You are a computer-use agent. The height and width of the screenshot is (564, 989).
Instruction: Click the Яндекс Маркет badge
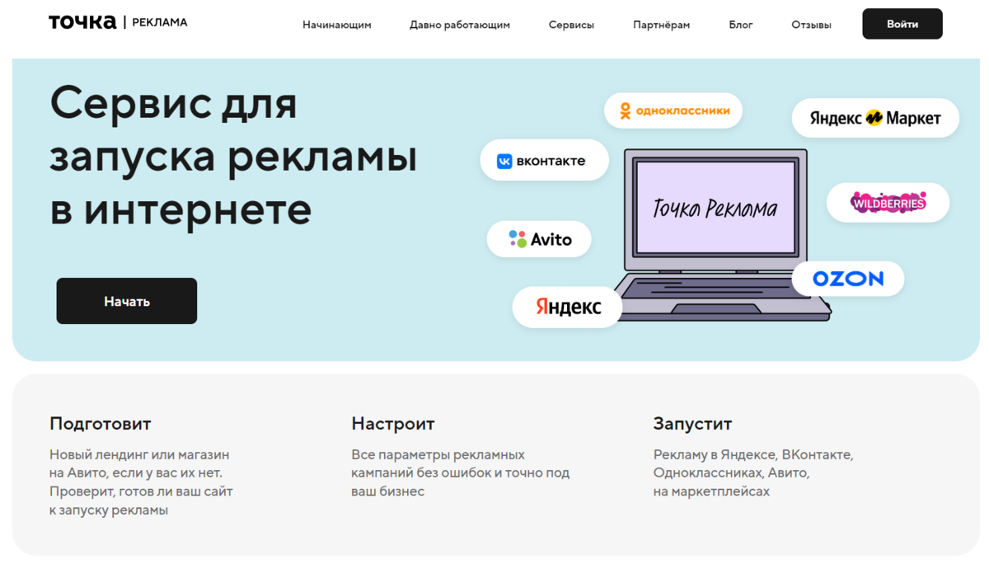[x=874, y=117]
